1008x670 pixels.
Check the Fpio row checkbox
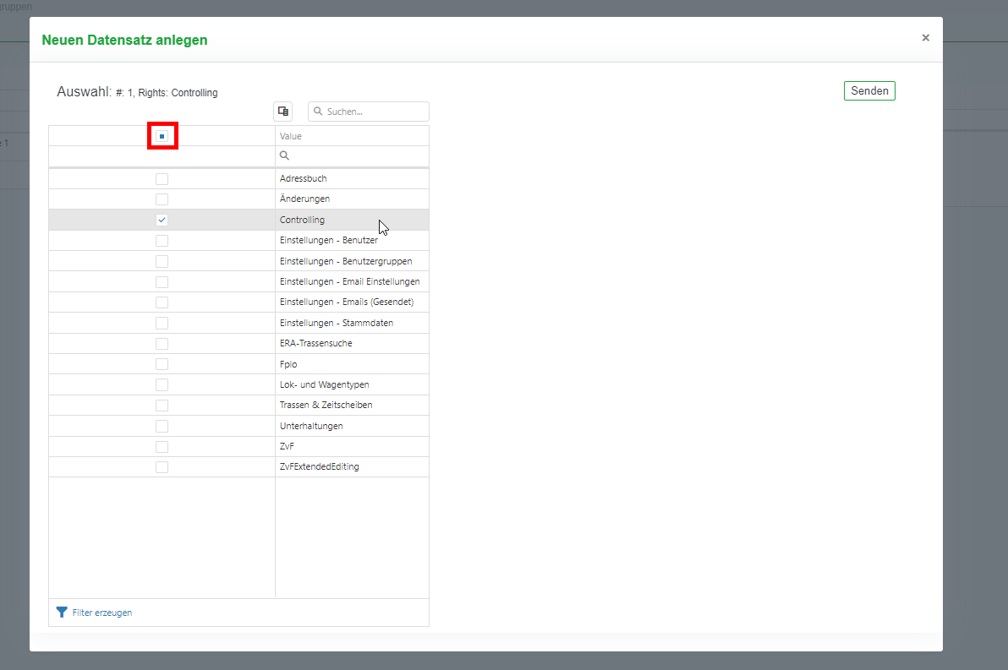[162, 364]
